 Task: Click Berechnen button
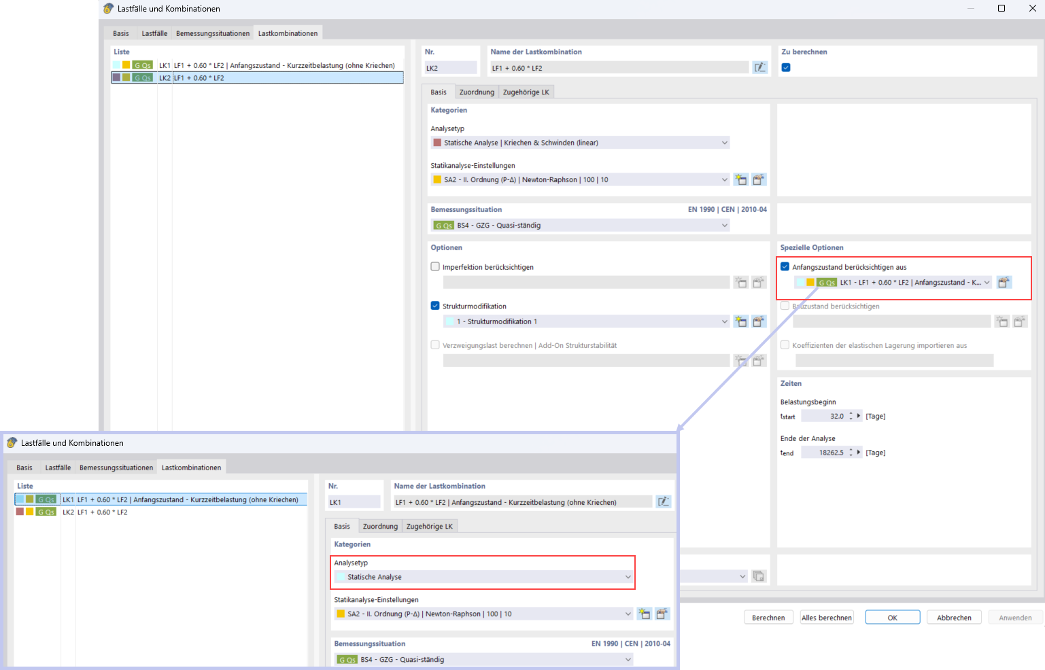pyautogui.click(x=768, y=618)
